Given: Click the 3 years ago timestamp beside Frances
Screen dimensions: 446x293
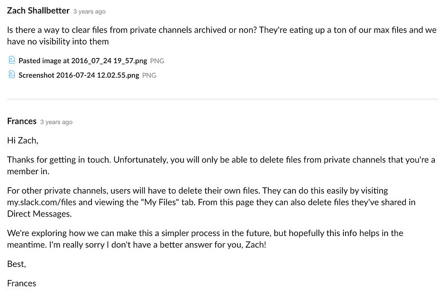Looking at the screenshot, I should (x=56, y=122).
